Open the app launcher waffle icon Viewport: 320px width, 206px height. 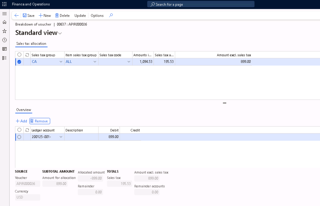4,4
